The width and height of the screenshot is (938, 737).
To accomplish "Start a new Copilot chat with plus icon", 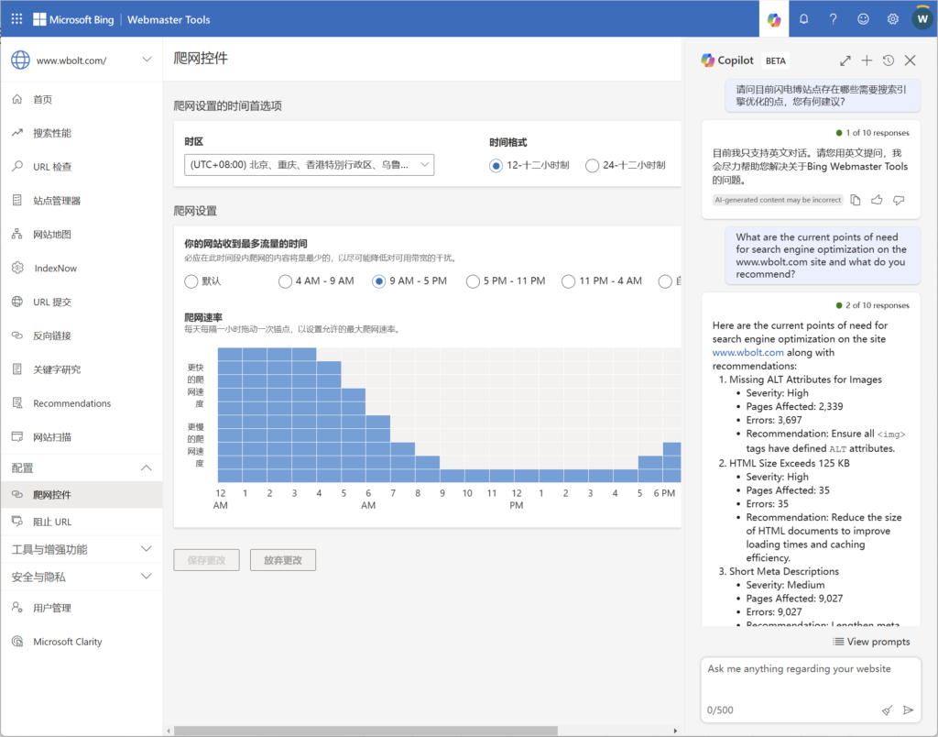I will pos(867,60).
